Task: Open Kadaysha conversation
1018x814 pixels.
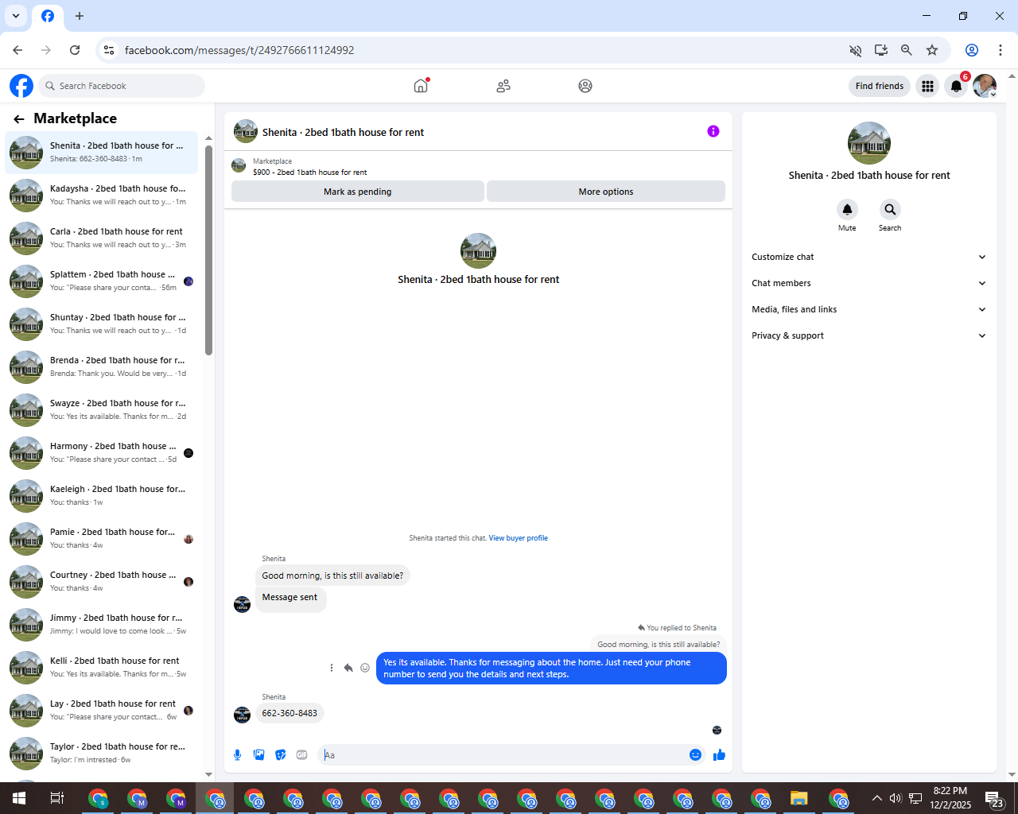Action: tap(102, 196)
